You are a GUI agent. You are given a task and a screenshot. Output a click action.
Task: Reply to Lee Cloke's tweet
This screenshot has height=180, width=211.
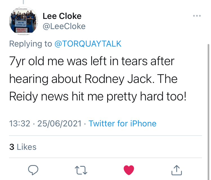(x=33, y=169)
